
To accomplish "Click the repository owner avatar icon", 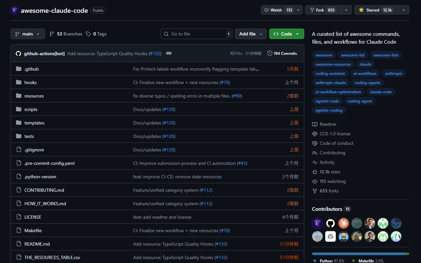I will click(x=14, y=10).
